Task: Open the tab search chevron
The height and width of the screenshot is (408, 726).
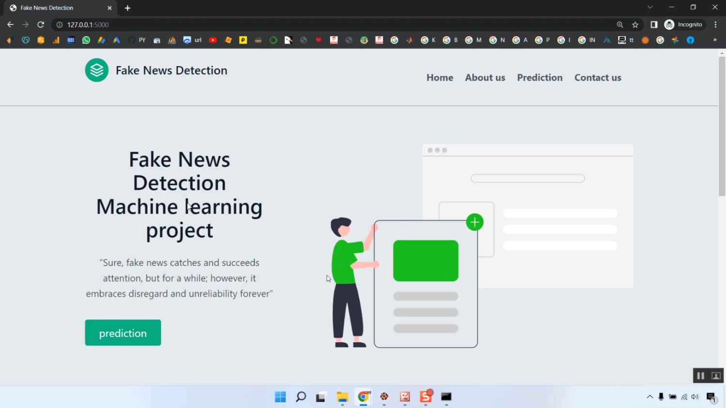Action: [x=650, y=7]
